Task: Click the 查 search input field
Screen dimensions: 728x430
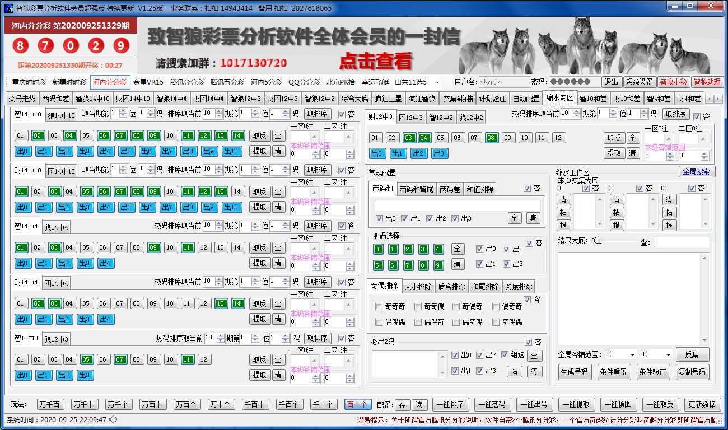Action: coord(682,242)
